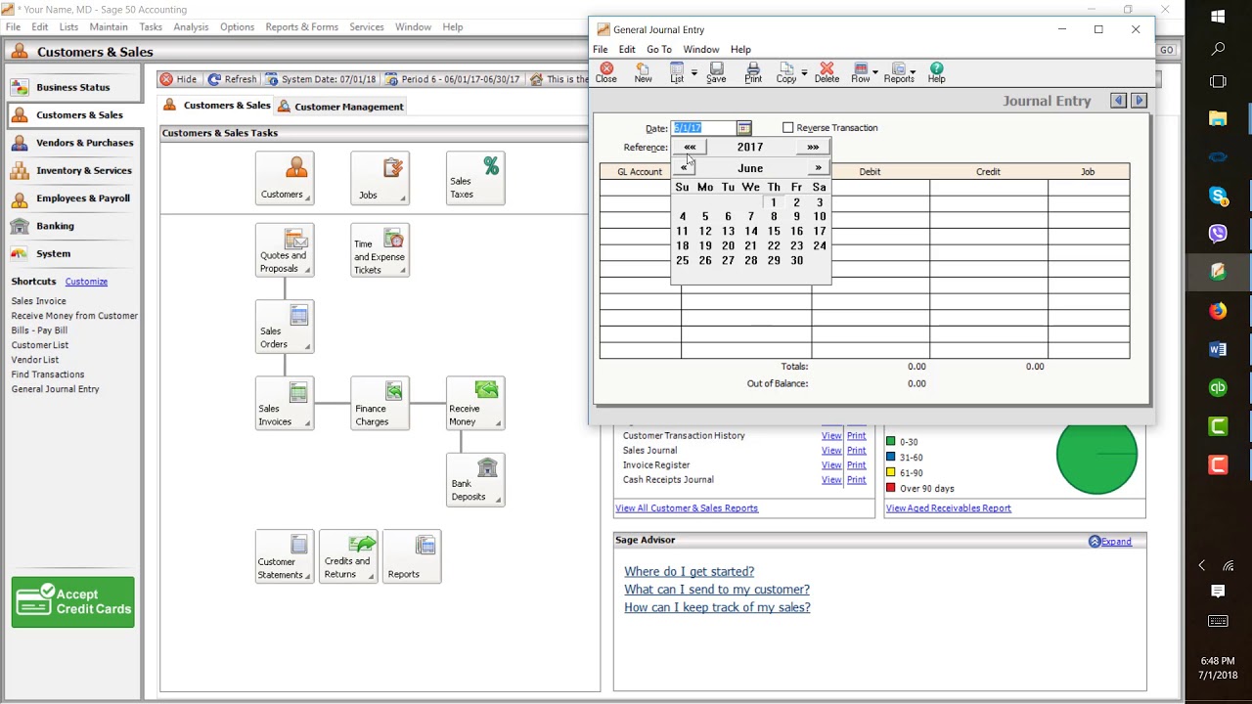Go to next year in calendar popup
This screenshot has width=1252, height=704.
(813, 147)
